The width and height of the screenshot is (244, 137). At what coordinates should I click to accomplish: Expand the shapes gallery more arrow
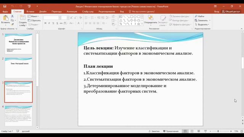[x=142, y=24]
